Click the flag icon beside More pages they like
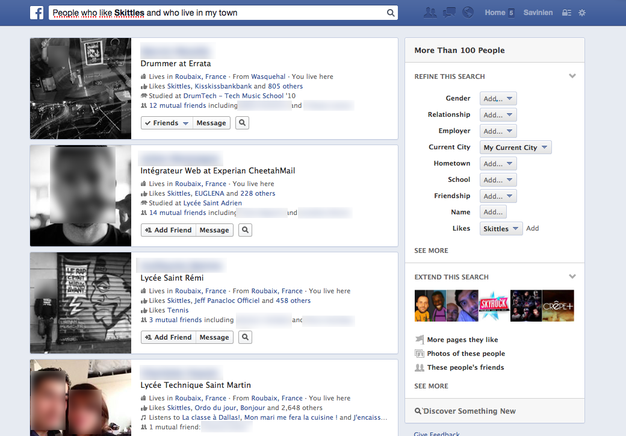This screenshot has width=626, height=436. click(x=419, y=340)
